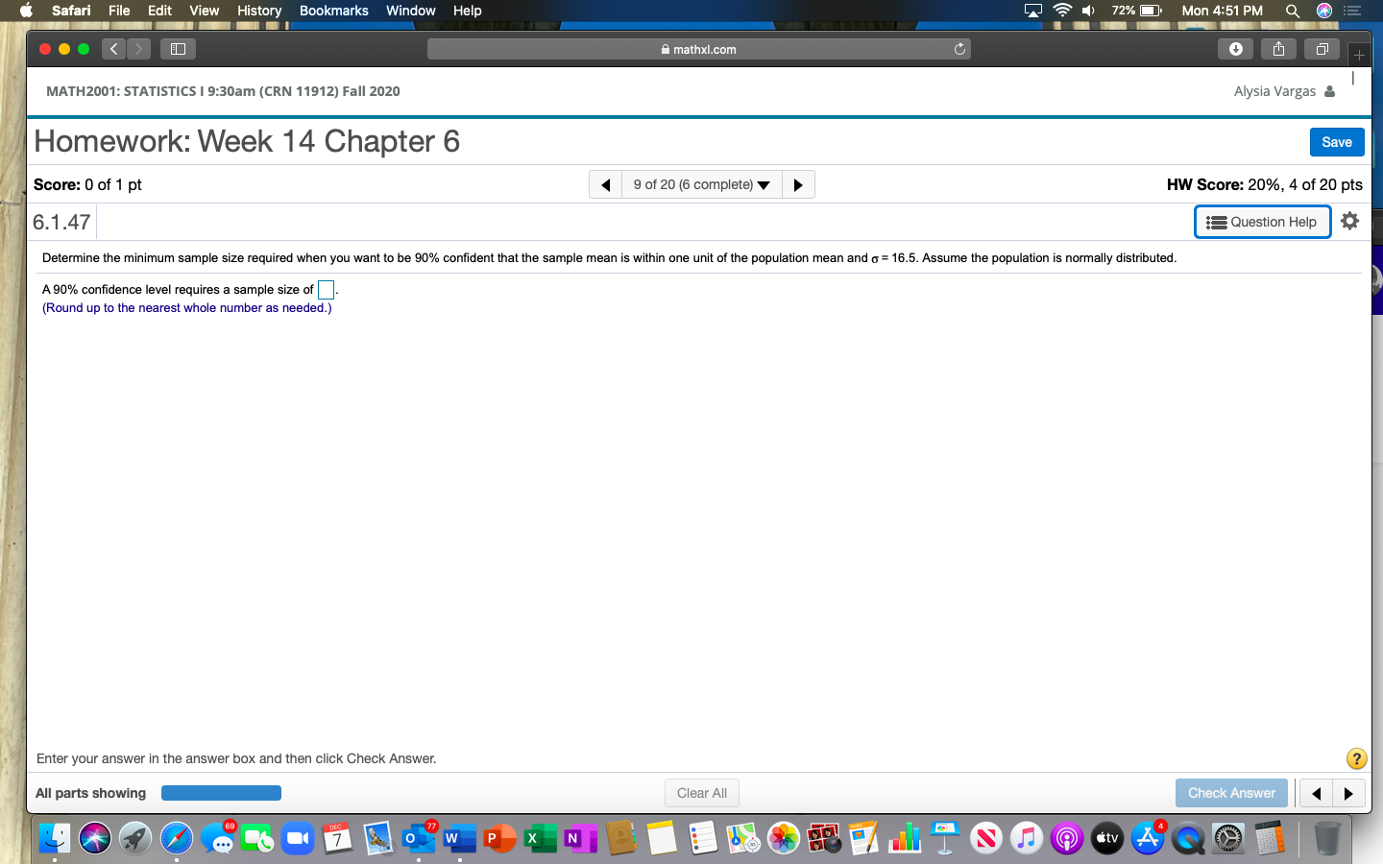Open Calendar app in the dock

(x=337, y=838)
